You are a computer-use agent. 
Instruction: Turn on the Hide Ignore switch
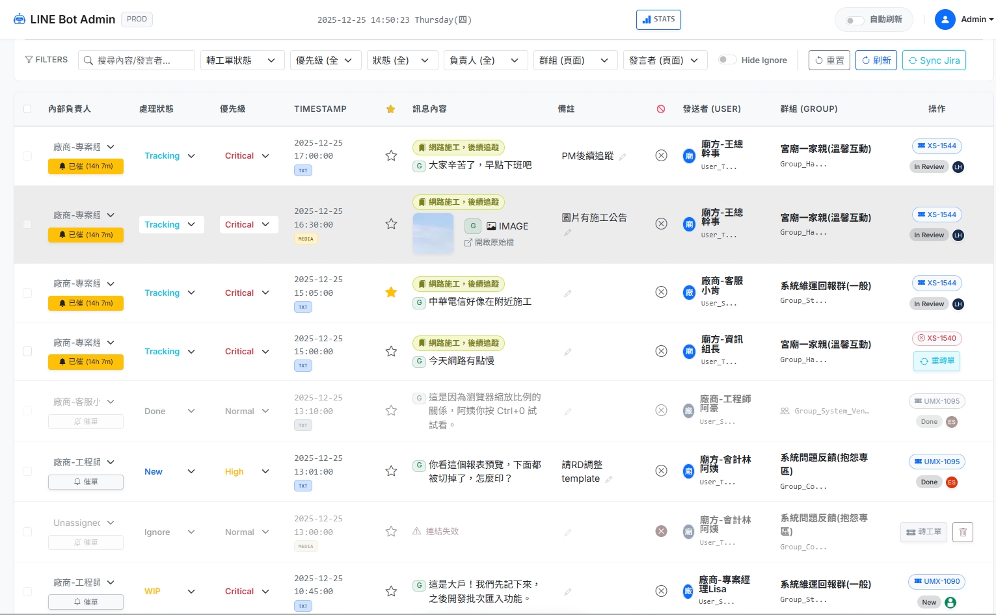coord(728,59)
